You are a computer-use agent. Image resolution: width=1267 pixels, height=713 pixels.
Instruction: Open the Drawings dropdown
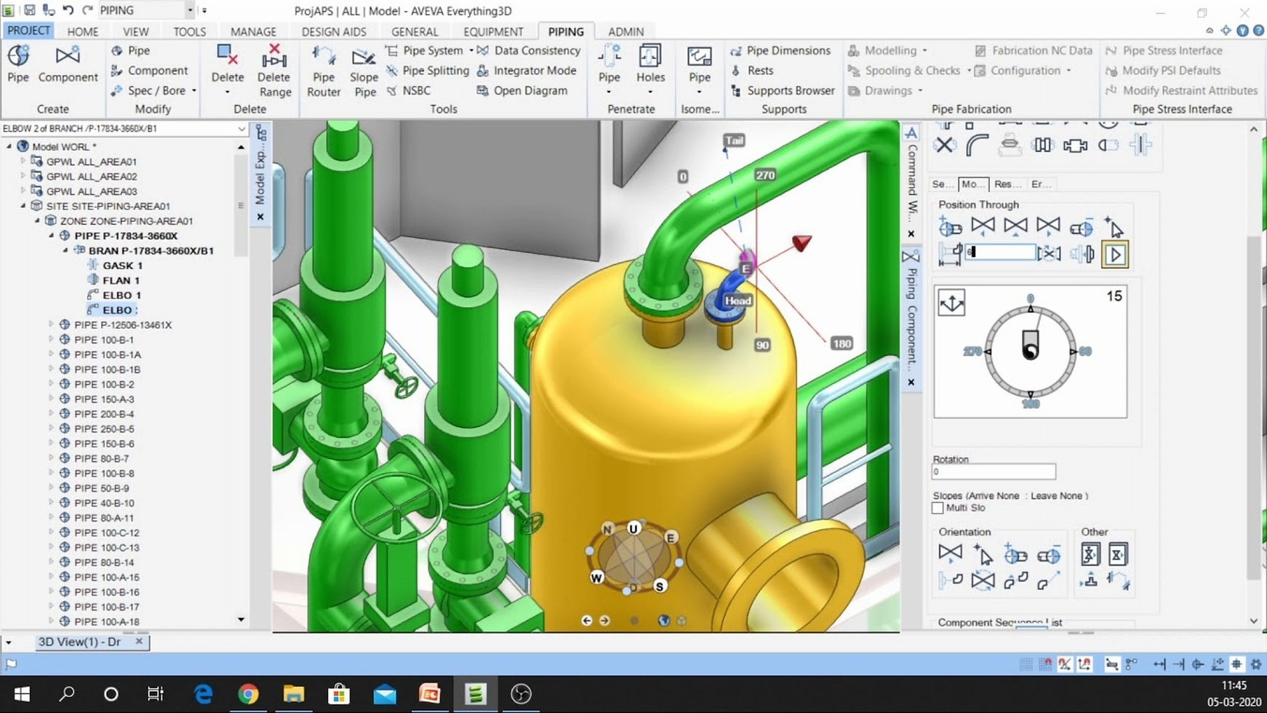920,90
